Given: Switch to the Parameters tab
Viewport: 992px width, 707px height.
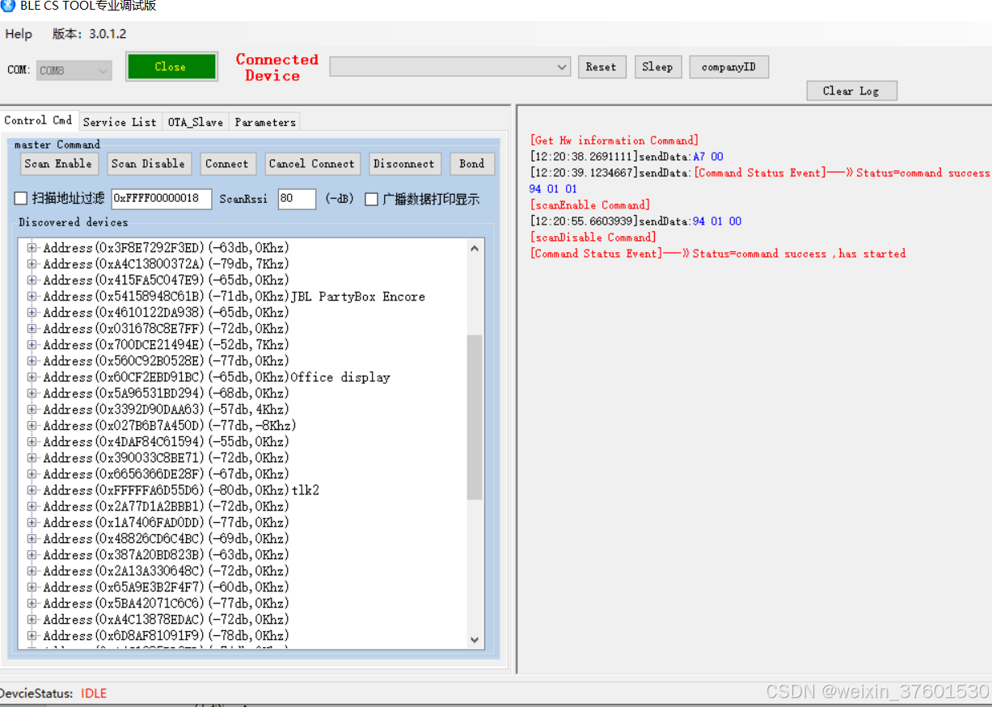Looking at the screenshot, I should [265, 122].
